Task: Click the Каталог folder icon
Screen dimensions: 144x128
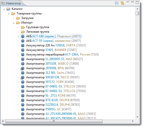Action: (8, 9)
